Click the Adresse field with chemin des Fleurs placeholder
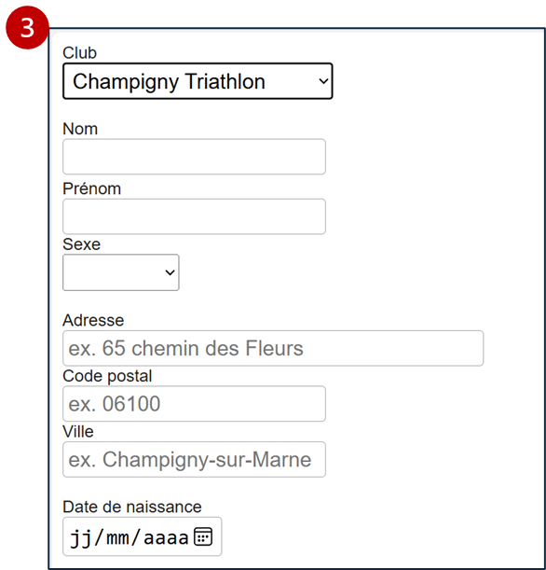546x570 pixels. click(273, 348)
